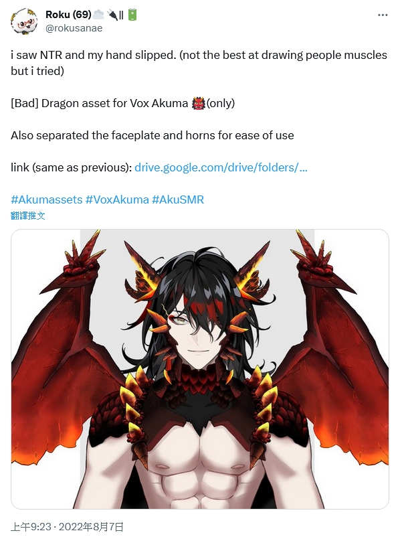Open the #AkuSMR hashtag

[x=178, y=200]
